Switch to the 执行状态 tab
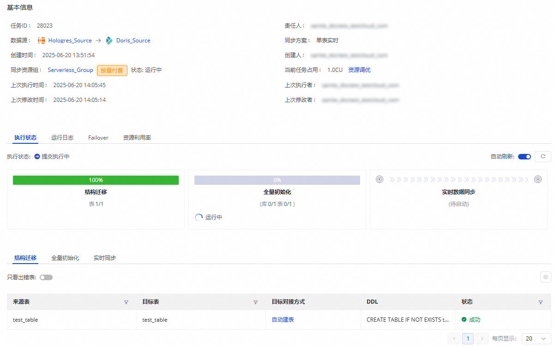This screenshot has width=555, height=347. 25,137
